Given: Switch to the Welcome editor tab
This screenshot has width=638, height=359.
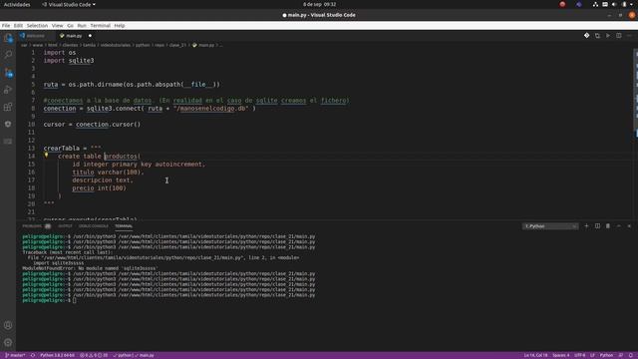Looking at the screenshot, I should coord(35,36).
